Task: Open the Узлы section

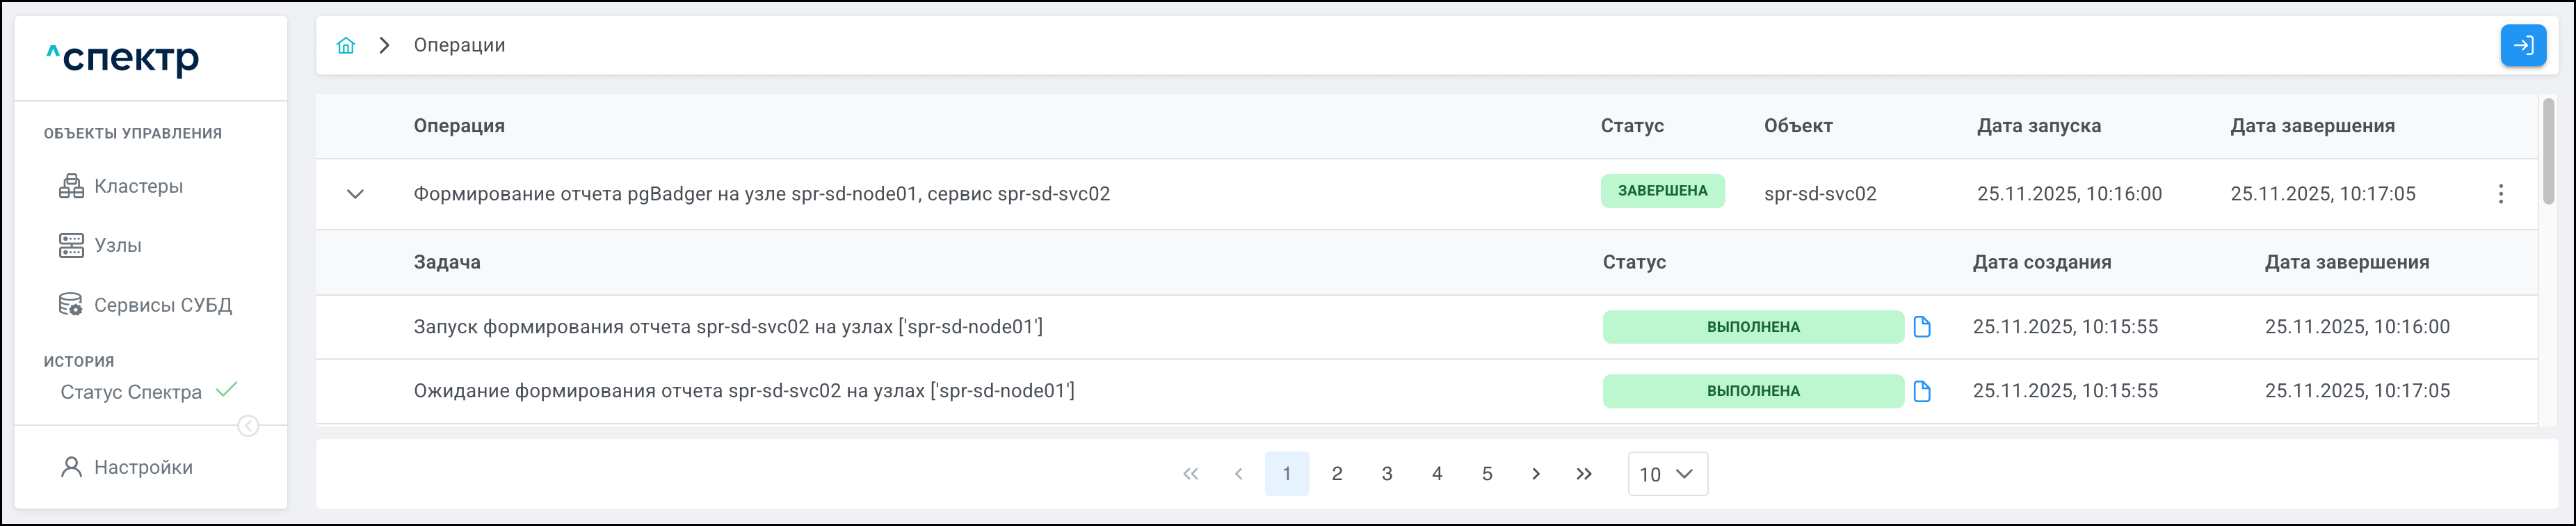Action: coord(117,245)
